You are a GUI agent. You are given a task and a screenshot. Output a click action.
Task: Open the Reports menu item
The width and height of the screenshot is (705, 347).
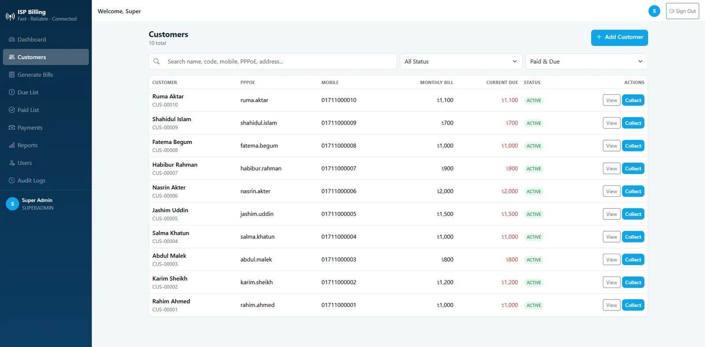[46, 145]
